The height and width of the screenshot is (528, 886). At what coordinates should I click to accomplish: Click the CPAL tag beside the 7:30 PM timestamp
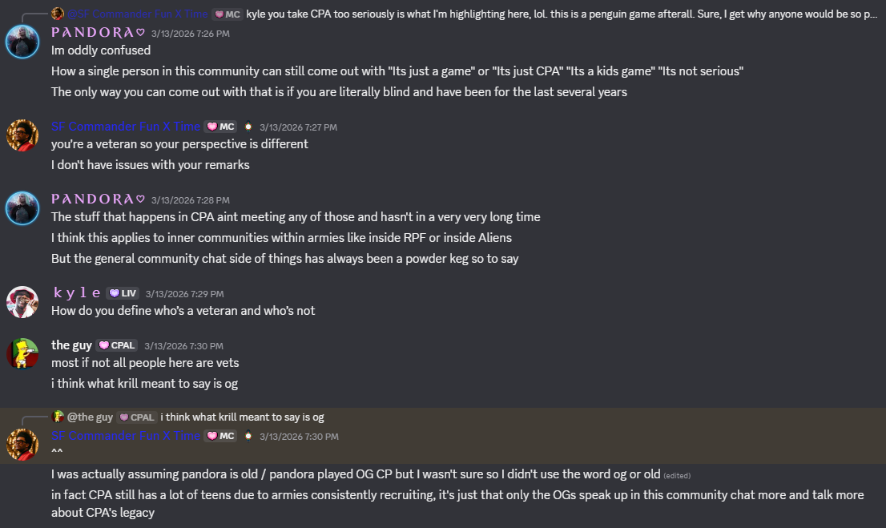click(116, 345)
